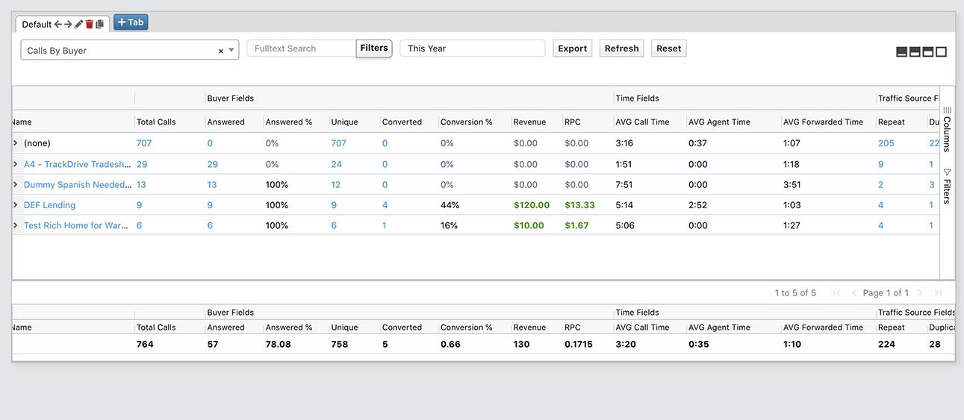This screenshot has width=964, height=420.
Task: Open A4 - TrackDrive Tradesh buyer link
Action: (78, 164)
